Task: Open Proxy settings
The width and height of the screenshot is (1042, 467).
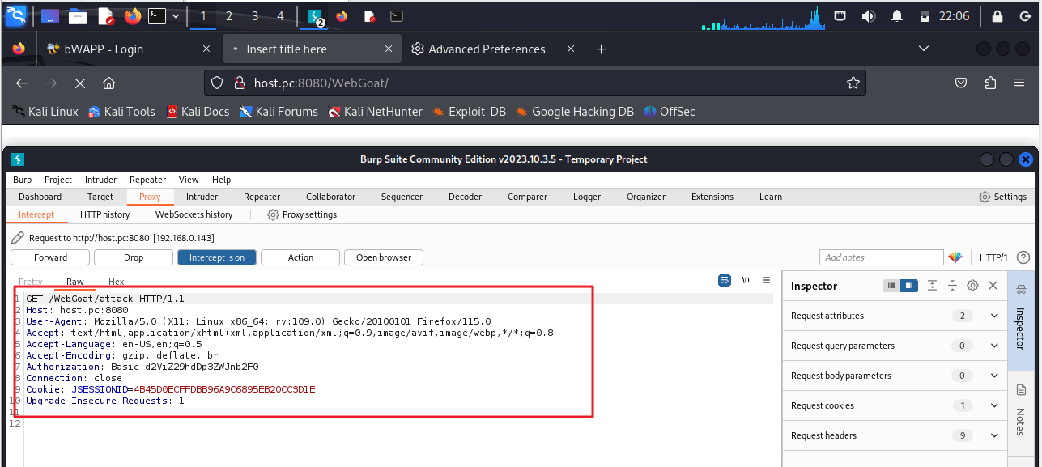Action: coord(302,214)
